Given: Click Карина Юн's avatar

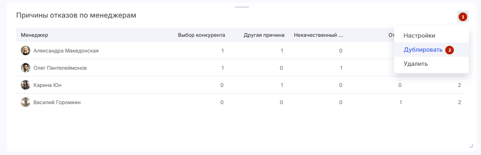Looking at the screenshot, I should [x=26, y=85].
